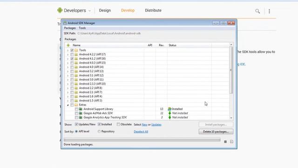Click the Android Support Library package icon
This screenshot has height=168, width=298.
[x=81, y=109]
